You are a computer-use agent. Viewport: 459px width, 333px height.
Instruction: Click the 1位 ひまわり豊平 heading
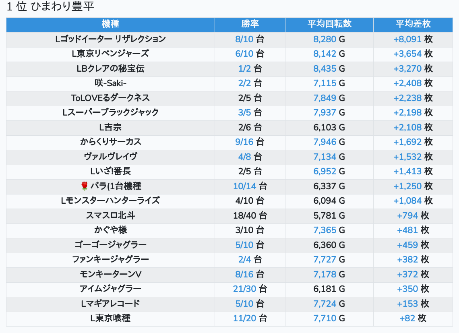(x=50, y=7)
